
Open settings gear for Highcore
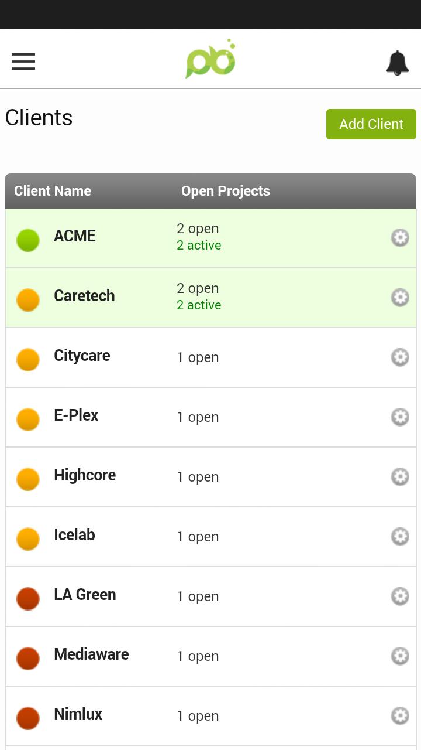coord(400,477)
